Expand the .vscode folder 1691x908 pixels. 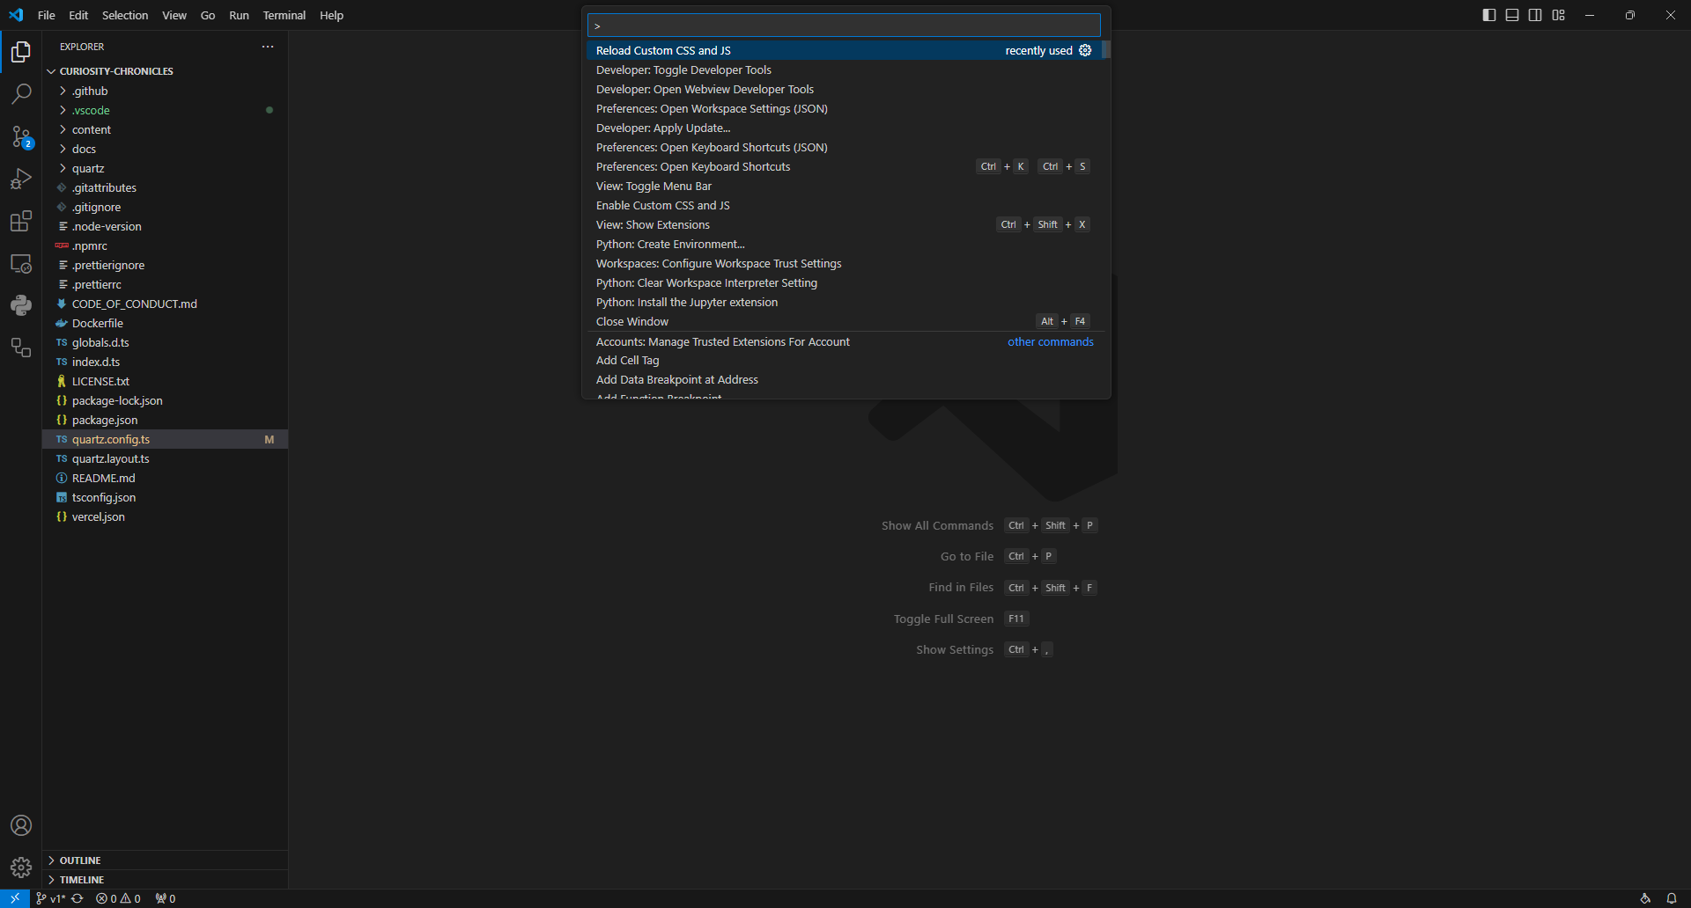point(165,110)
